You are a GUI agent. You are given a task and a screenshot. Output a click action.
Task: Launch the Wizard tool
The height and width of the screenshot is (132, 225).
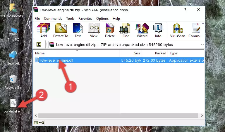[142, 30]
